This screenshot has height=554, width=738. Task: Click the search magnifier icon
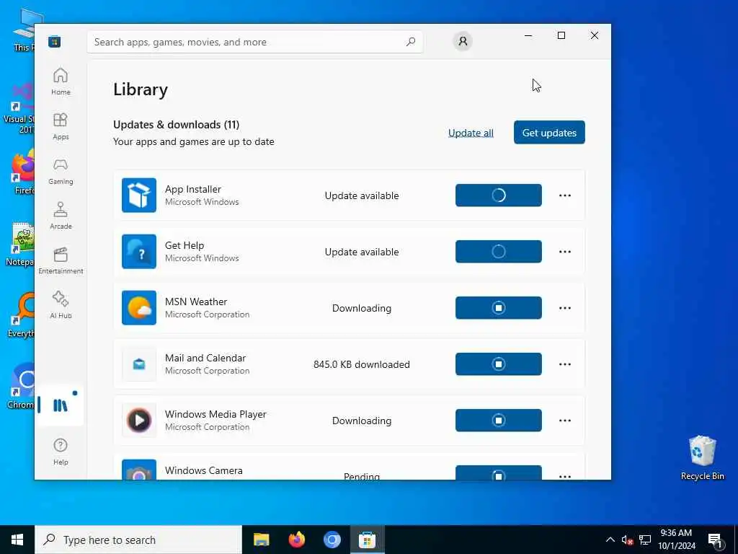[x=411, y=42]
